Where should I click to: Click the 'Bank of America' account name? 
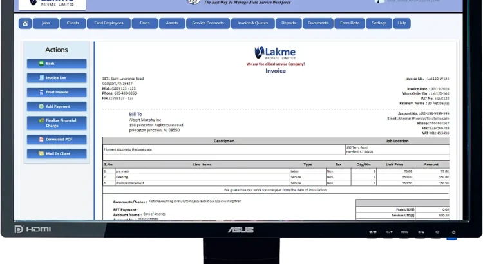pos(155,214)
